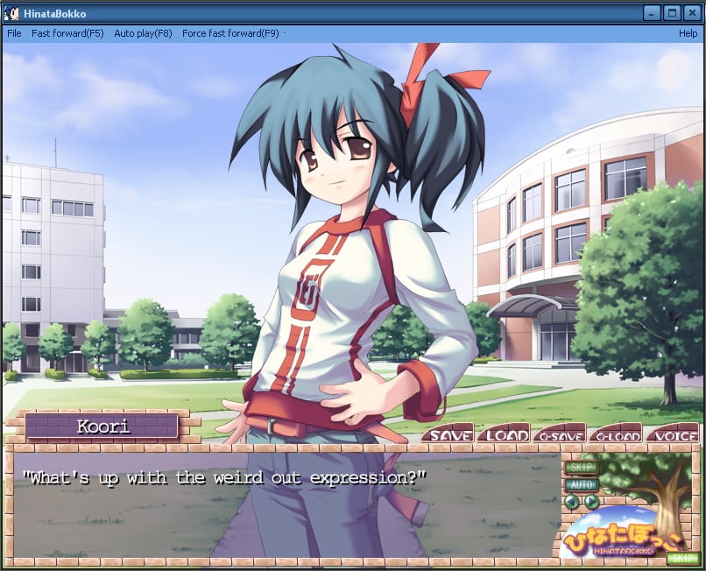
Task: Click the round left arrow button
Action: click(x=571, y=502)
